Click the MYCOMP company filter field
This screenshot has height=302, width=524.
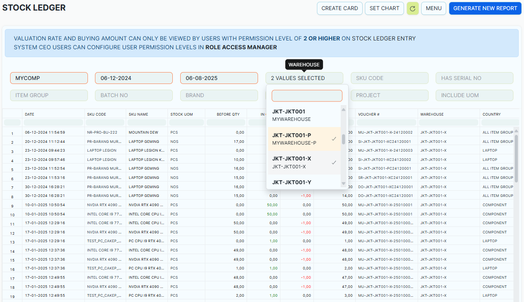click(x=49, y=78)
